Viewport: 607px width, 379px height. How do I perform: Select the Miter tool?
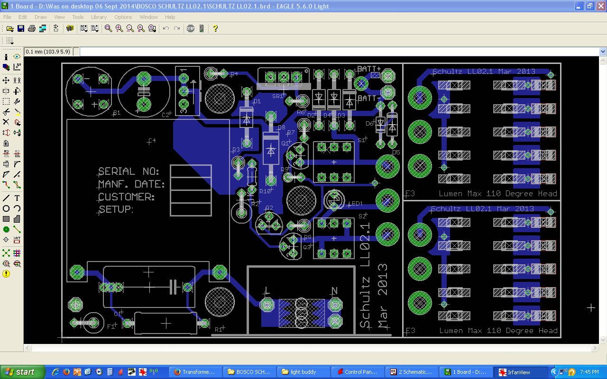coord(17,164)
